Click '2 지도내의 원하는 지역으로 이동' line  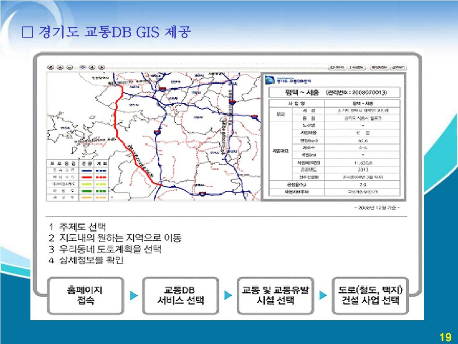click(115, 238)
